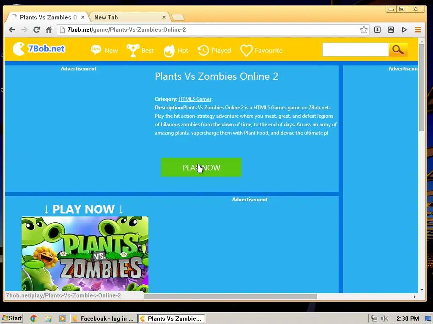Click the Plants Vs Zombies Online 2 title
The width and height of the screenshot is (433, 324).
216,76
